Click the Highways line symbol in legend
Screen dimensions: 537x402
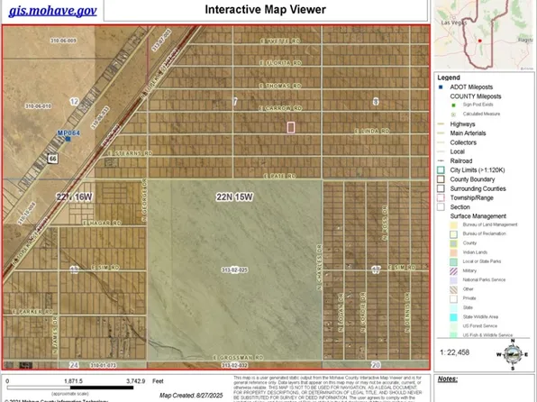(x=441, y=124)
